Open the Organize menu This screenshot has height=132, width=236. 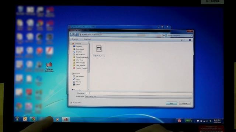coord(76,39)
